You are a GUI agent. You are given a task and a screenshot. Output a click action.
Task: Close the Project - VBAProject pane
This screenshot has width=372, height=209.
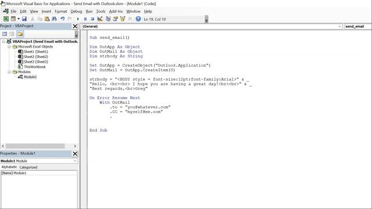click(75, 26)
